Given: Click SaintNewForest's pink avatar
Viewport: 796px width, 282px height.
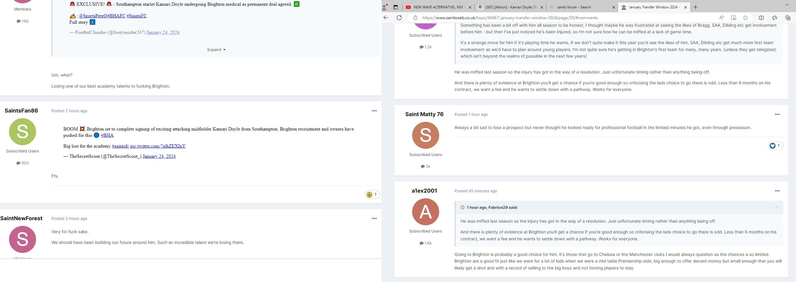Looking at the screenshot, I should (23, 239).
